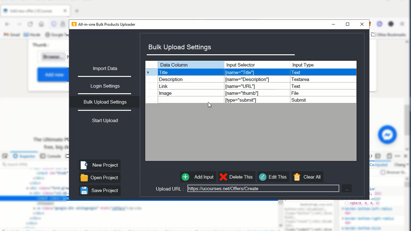Minimize the Bulk Products Uploader window
Viewport: 411px width, 231px height.
(x=333, y=24)
